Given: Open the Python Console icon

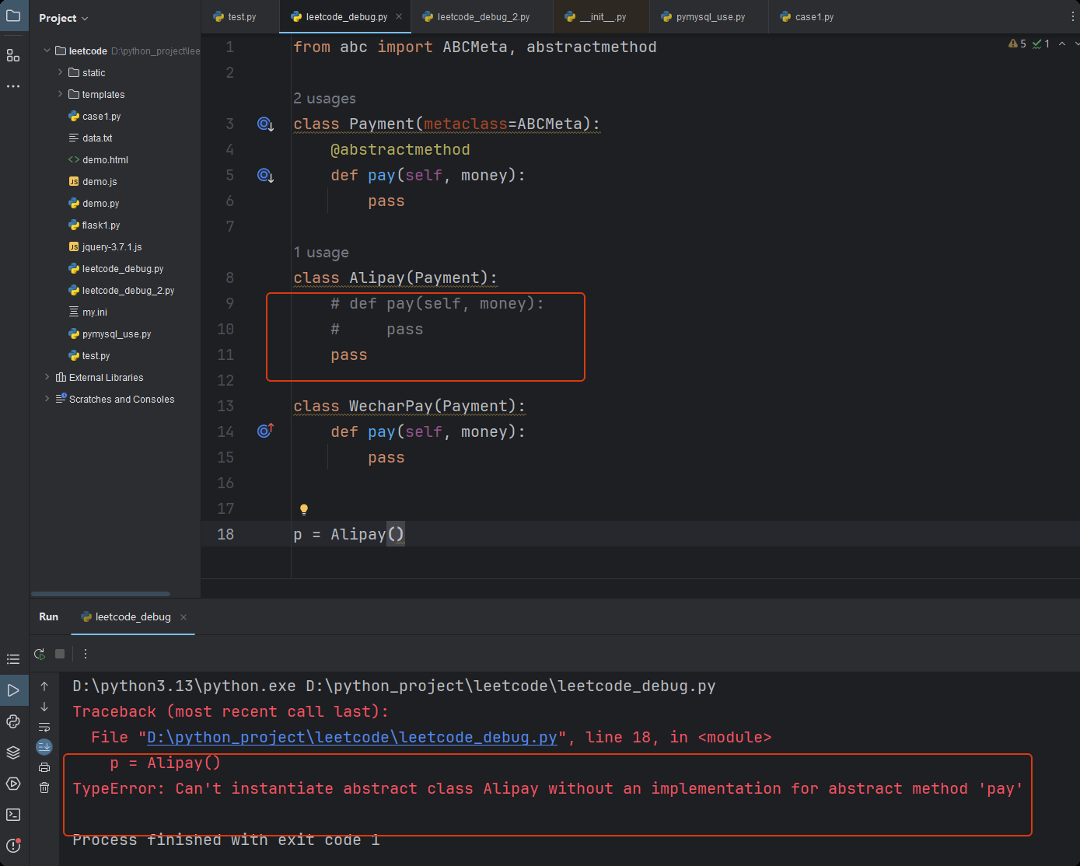Looking at the screenshot, I should [13, 721].
